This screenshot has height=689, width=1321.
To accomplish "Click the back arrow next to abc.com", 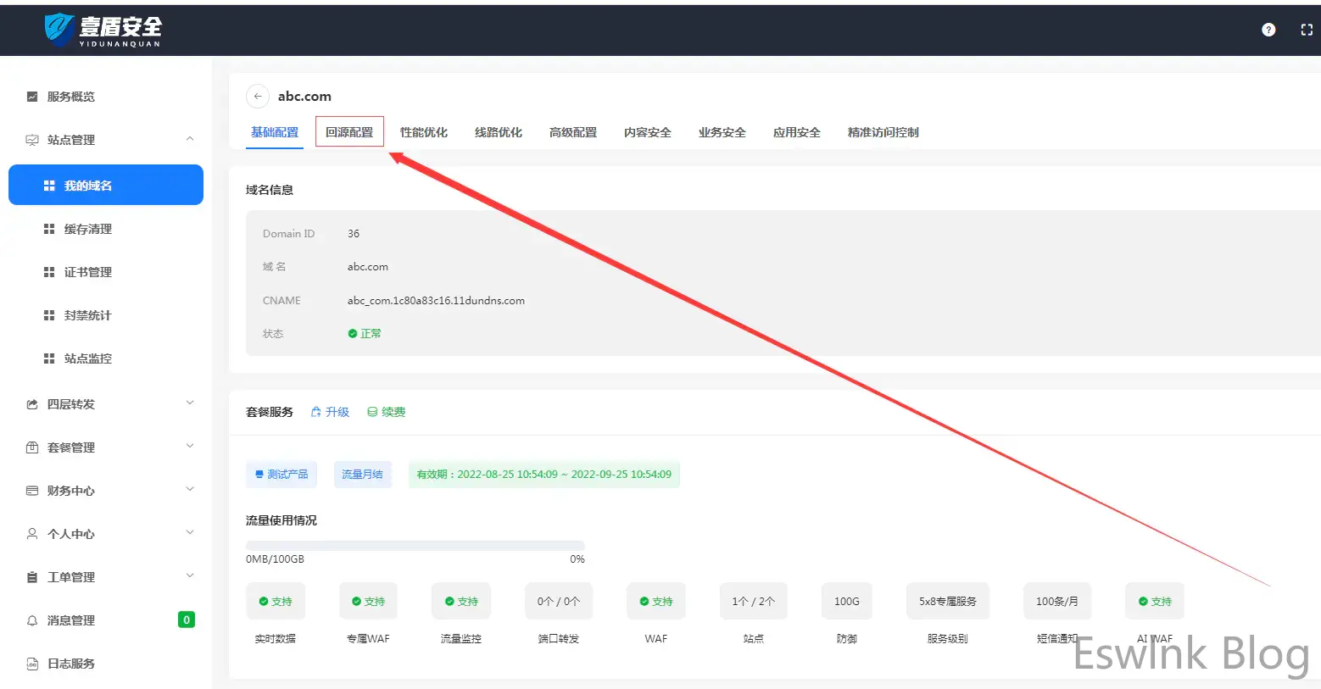I will [258, 97].
